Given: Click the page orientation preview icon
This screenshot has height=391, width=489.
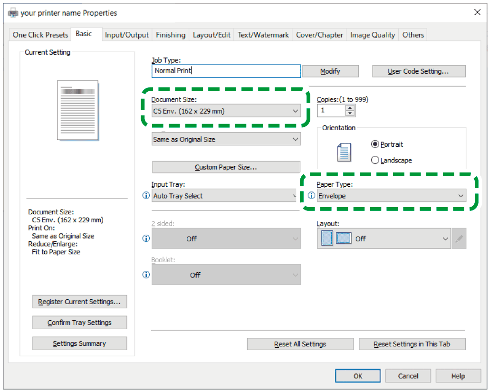Looking at the screenshot, I should click(x=344, y=153).
